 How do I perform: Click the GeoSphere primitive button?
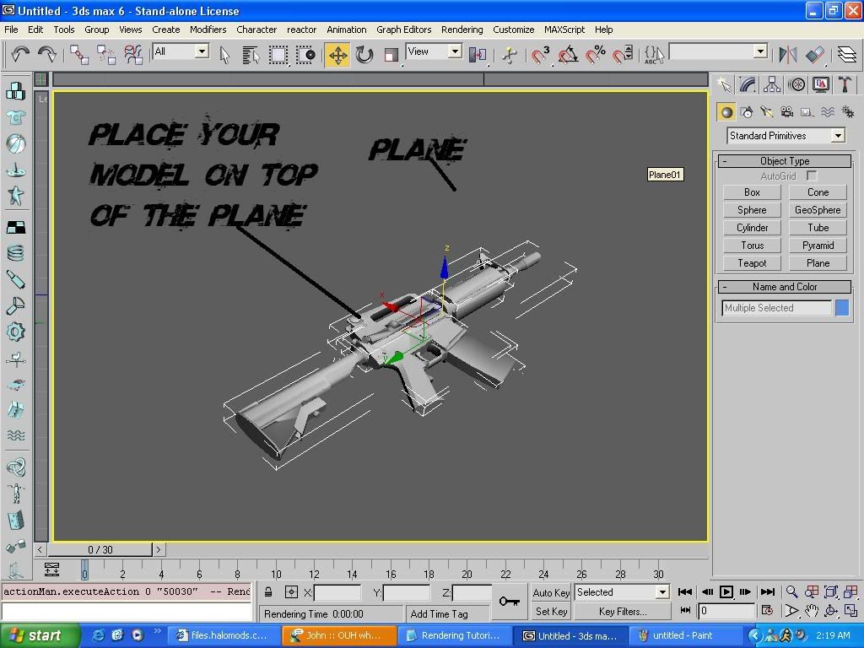818,210
